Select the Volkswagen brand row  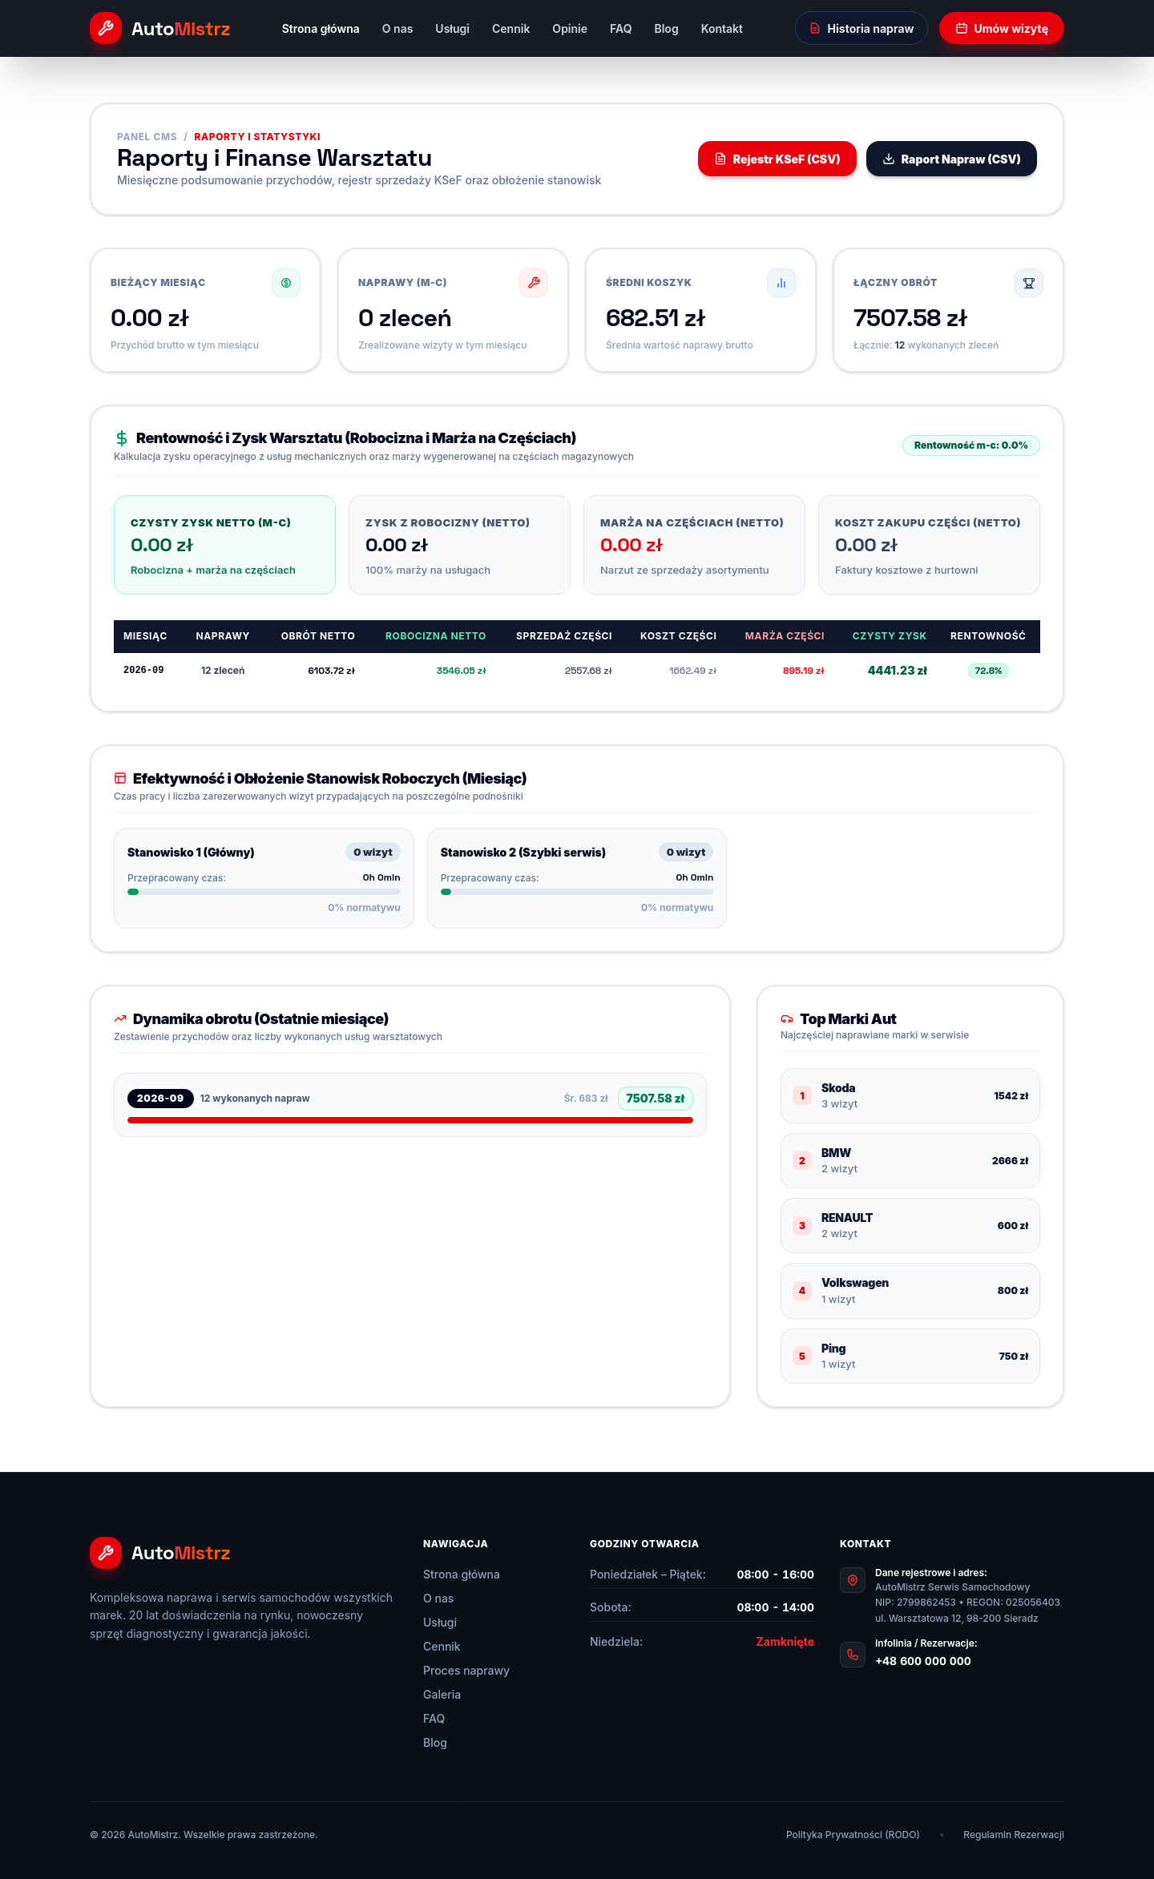pyautogui.click(x=910, y=1291)
